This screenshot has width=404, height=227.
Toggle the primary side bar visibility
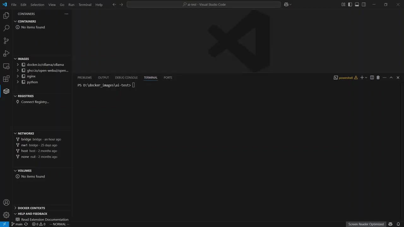(350, 4)
